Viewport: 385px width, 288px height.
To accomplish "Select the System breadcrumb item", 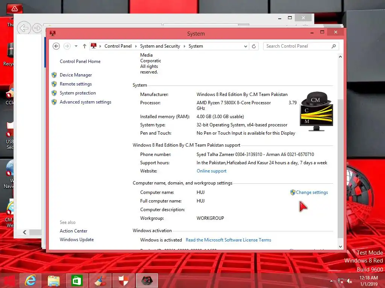I will (x=196, y=46).
